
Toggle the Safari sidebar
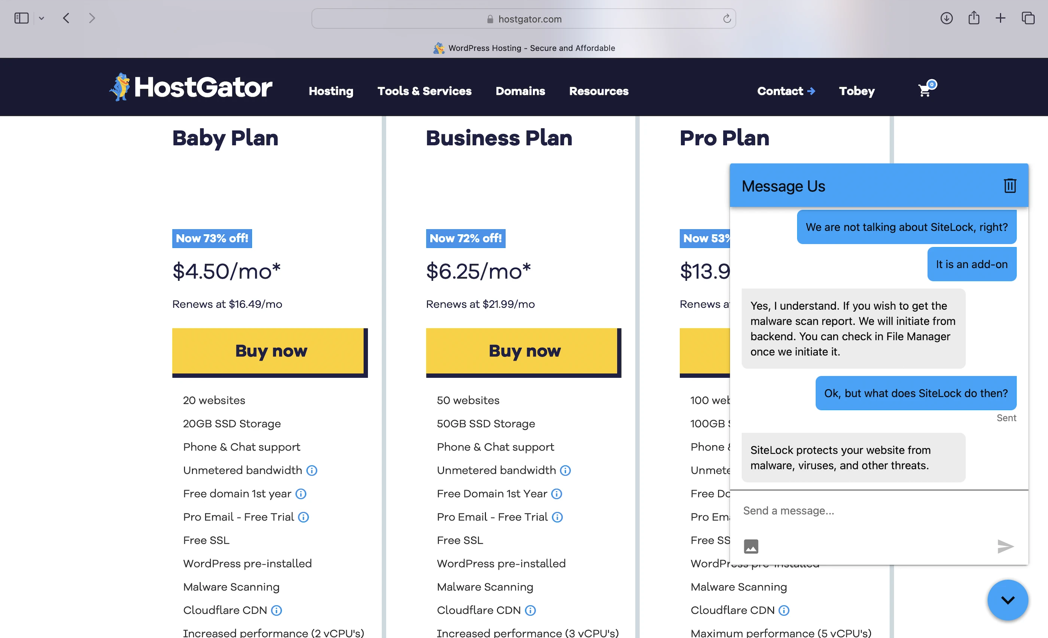coord(21,18)
